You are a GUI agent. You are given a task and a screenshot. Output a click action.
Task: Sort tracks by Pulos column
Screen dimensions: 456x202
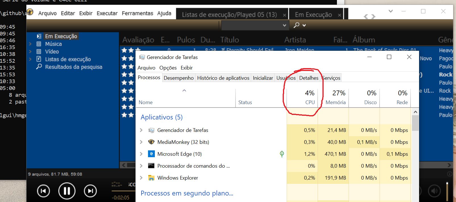186,40
